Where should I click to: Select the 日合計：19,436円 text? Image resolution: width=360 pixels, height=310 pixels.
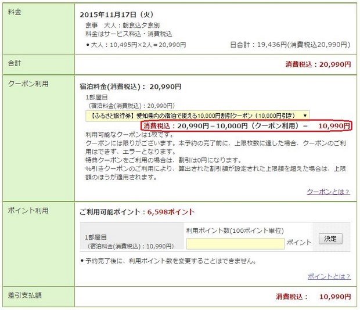258,45
